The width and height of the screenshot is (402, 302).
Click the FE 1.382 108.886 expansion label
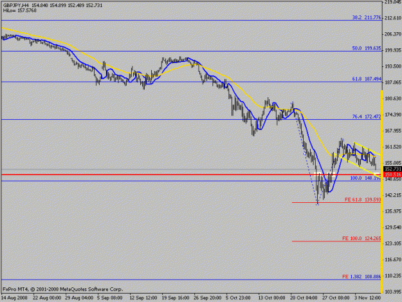(361, 277)
